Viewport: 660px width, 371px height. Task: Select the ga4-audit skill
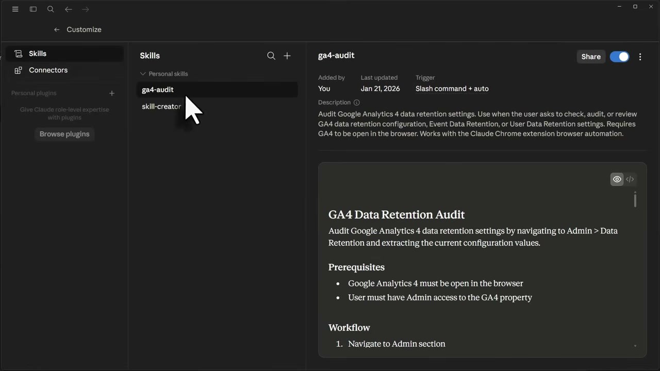(x=217, y=90)
